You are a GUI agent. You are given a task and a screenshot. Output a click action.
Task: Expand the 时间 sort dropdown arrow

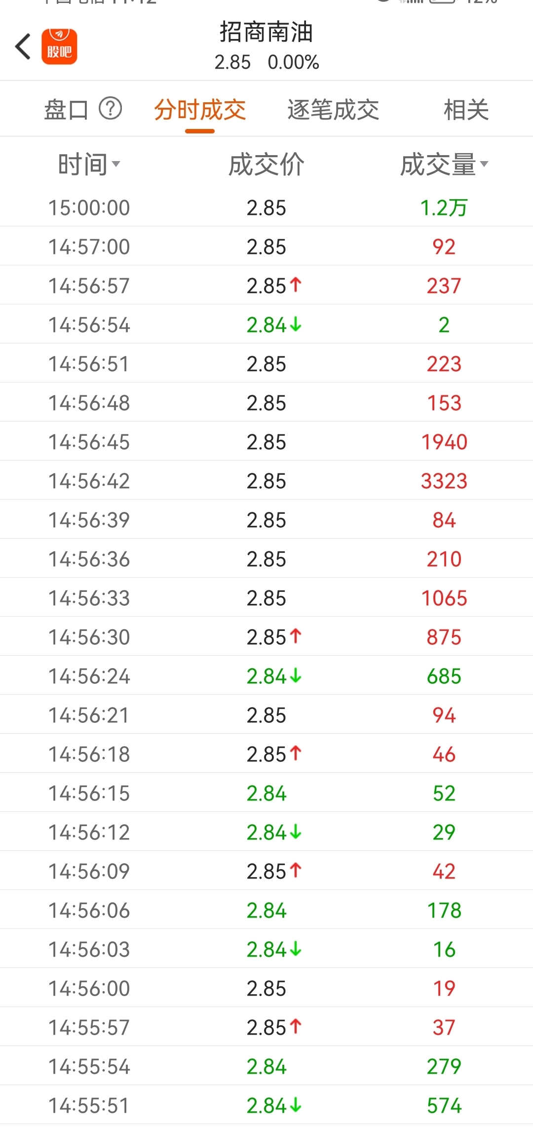116,164
